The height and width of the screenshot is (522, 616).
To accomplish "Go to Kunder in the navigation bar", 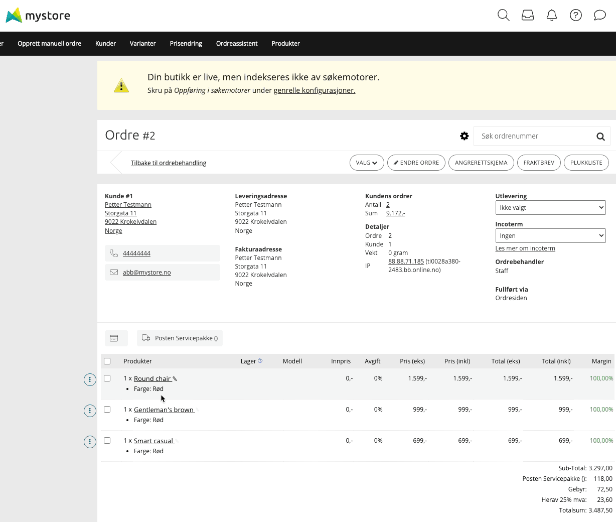I will (105, 44).
